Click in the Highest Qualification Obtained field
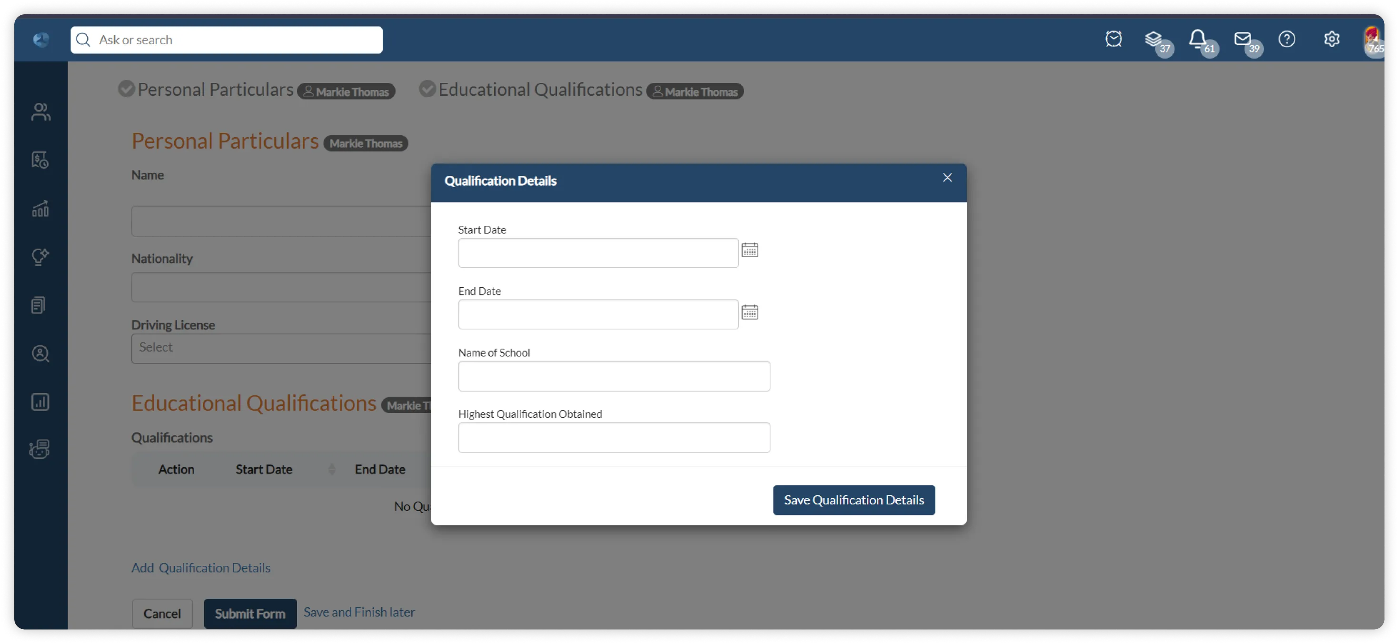 coord(614,437)
